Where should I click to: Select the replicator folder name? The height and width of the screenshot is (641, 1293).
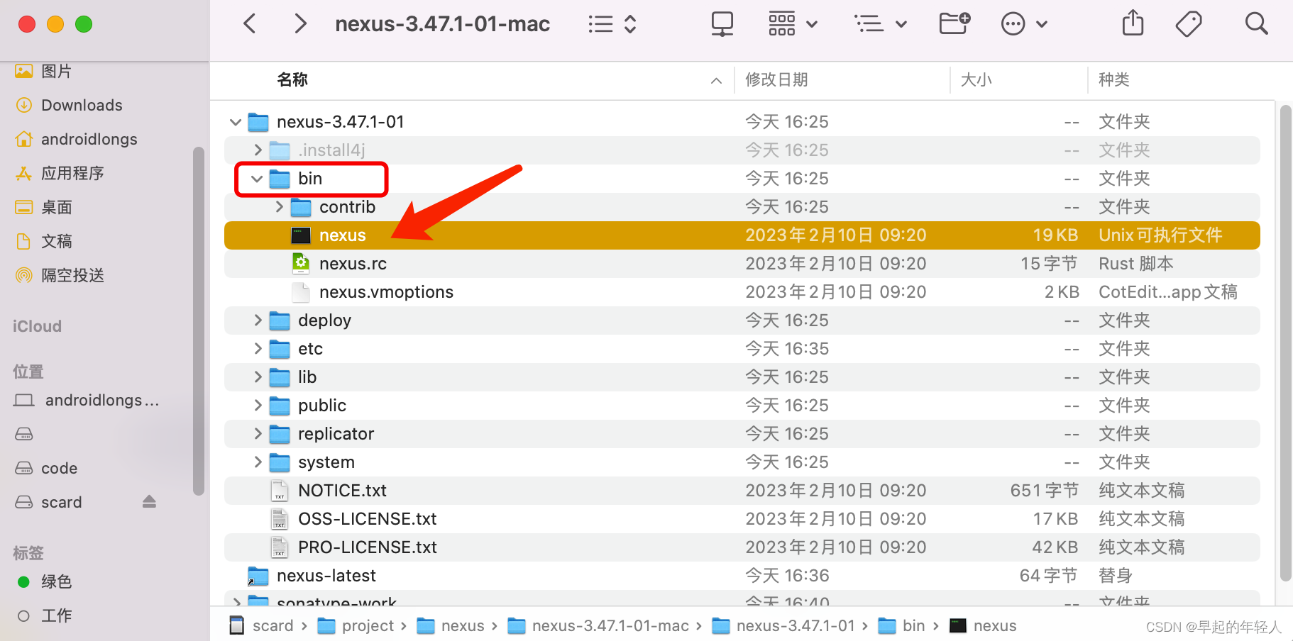pyautogui.click(x=336, y=434)
